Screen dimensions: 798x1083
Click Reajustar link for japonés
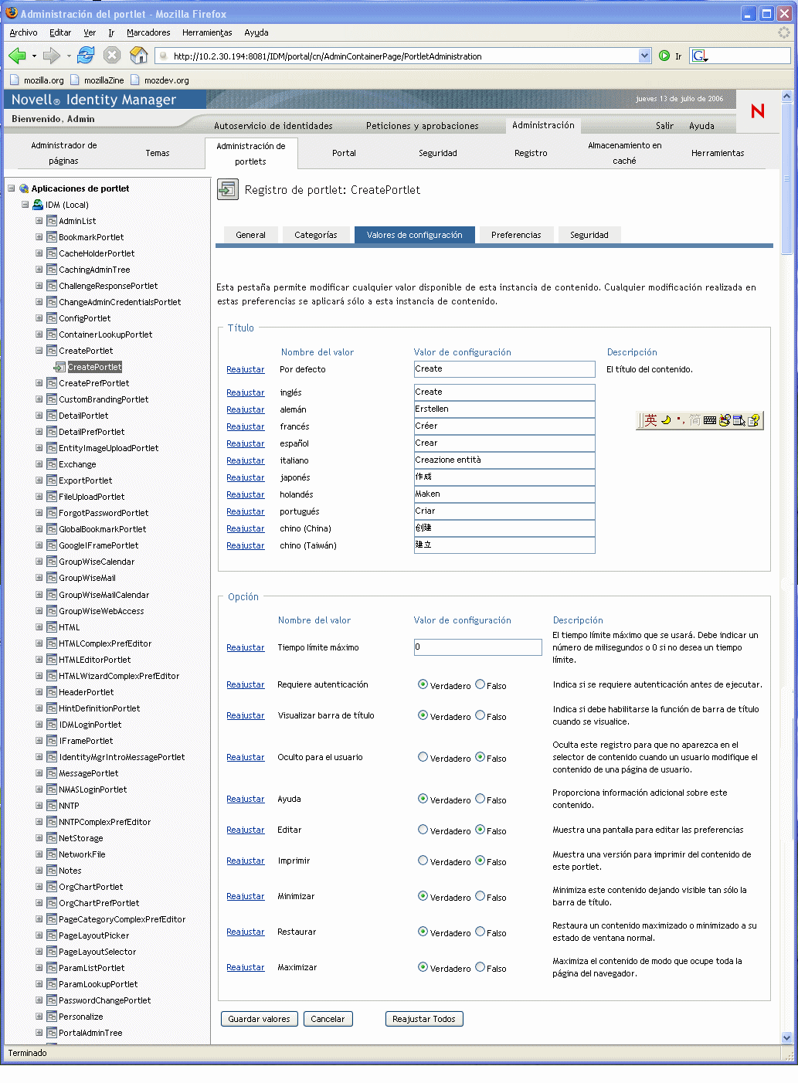pos(246,477)
